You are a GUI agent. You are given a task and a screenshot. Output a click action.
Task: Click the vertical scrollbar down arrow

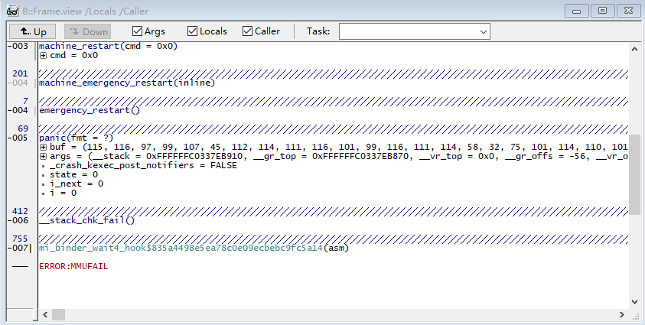(635, 301)
